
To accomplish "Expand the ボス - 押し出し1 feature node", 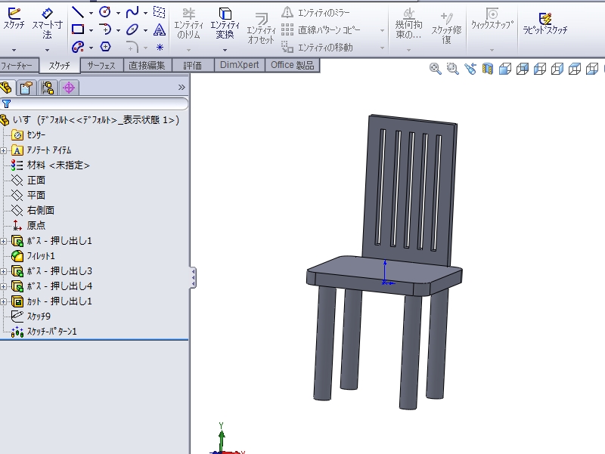I will click(x=5, y=241).
